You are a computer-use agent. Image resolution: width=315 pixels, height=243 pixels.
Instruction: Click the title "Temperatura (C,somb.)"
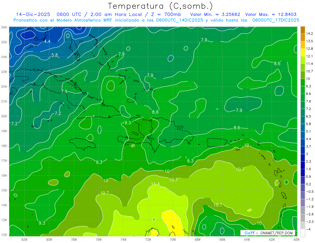[x=160, y=6]
